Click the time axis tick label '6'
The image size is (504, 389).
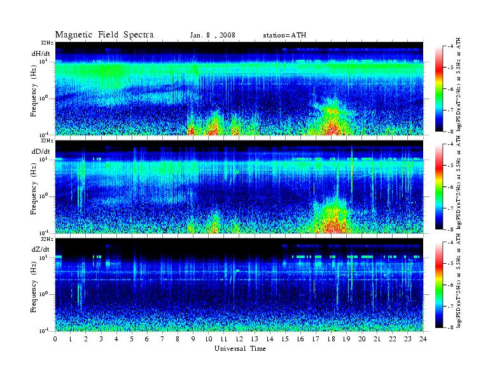(x=147, y=339)
